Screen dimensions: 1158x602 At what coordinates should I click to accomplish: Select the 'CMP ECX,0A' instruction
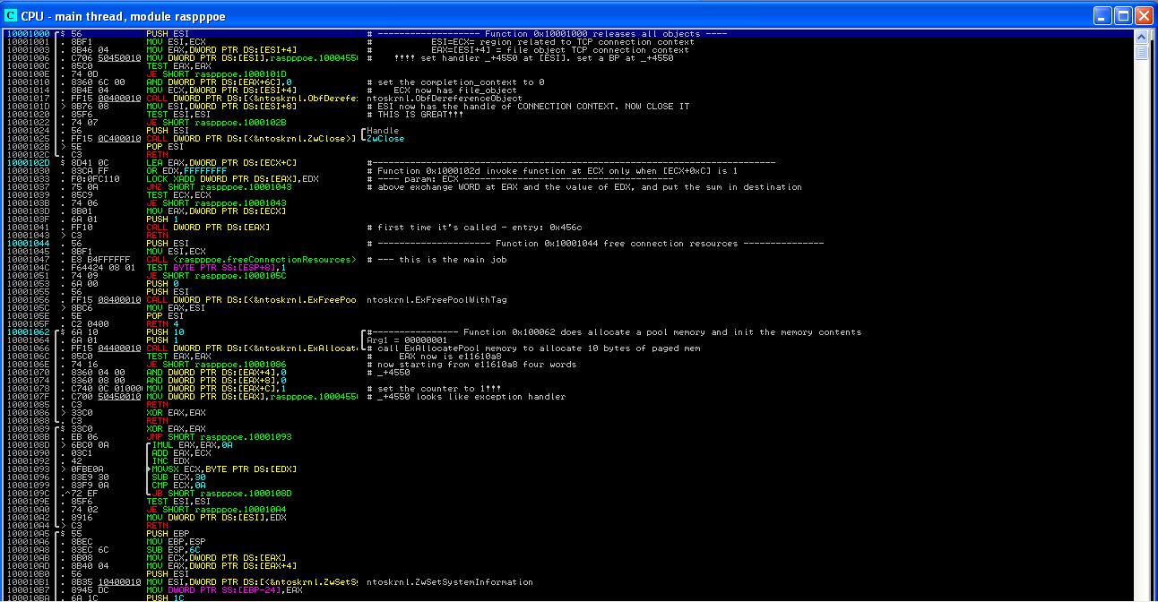click(178, 486)
